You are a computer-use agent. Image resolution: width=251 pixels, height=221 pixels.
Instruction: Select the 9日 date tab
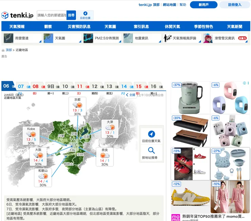(x=53, y=86)
